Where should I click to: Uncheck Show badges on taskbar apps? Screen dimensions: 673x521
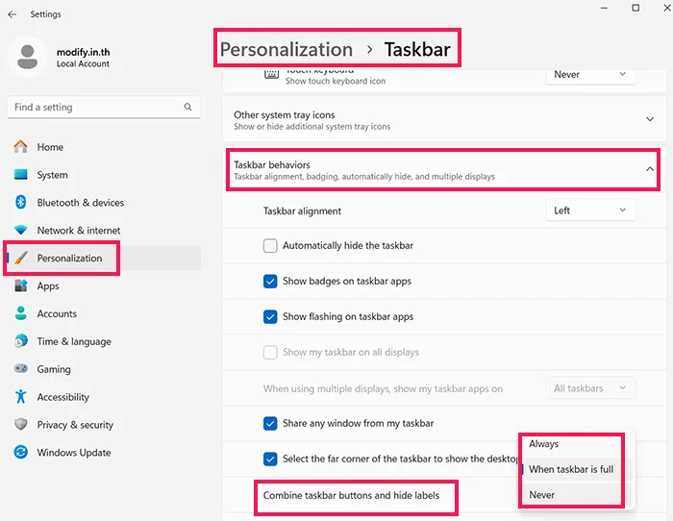(270, 281)
